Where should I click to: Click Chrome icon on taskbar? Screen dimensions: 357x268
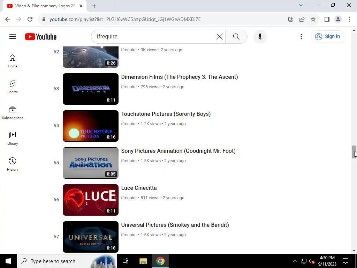coord(160,261)
